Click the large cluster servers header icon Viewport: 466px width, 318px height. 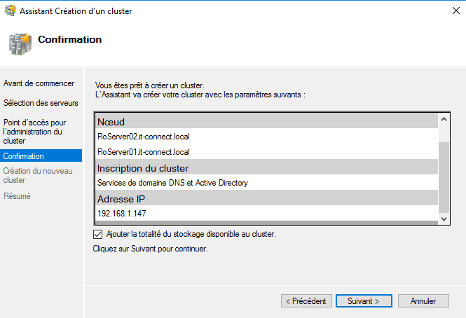[x=20, y=43]
